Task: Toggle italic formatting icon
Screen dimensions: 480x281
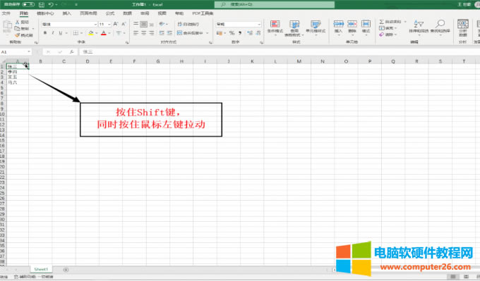Action: tap(53, 32)
